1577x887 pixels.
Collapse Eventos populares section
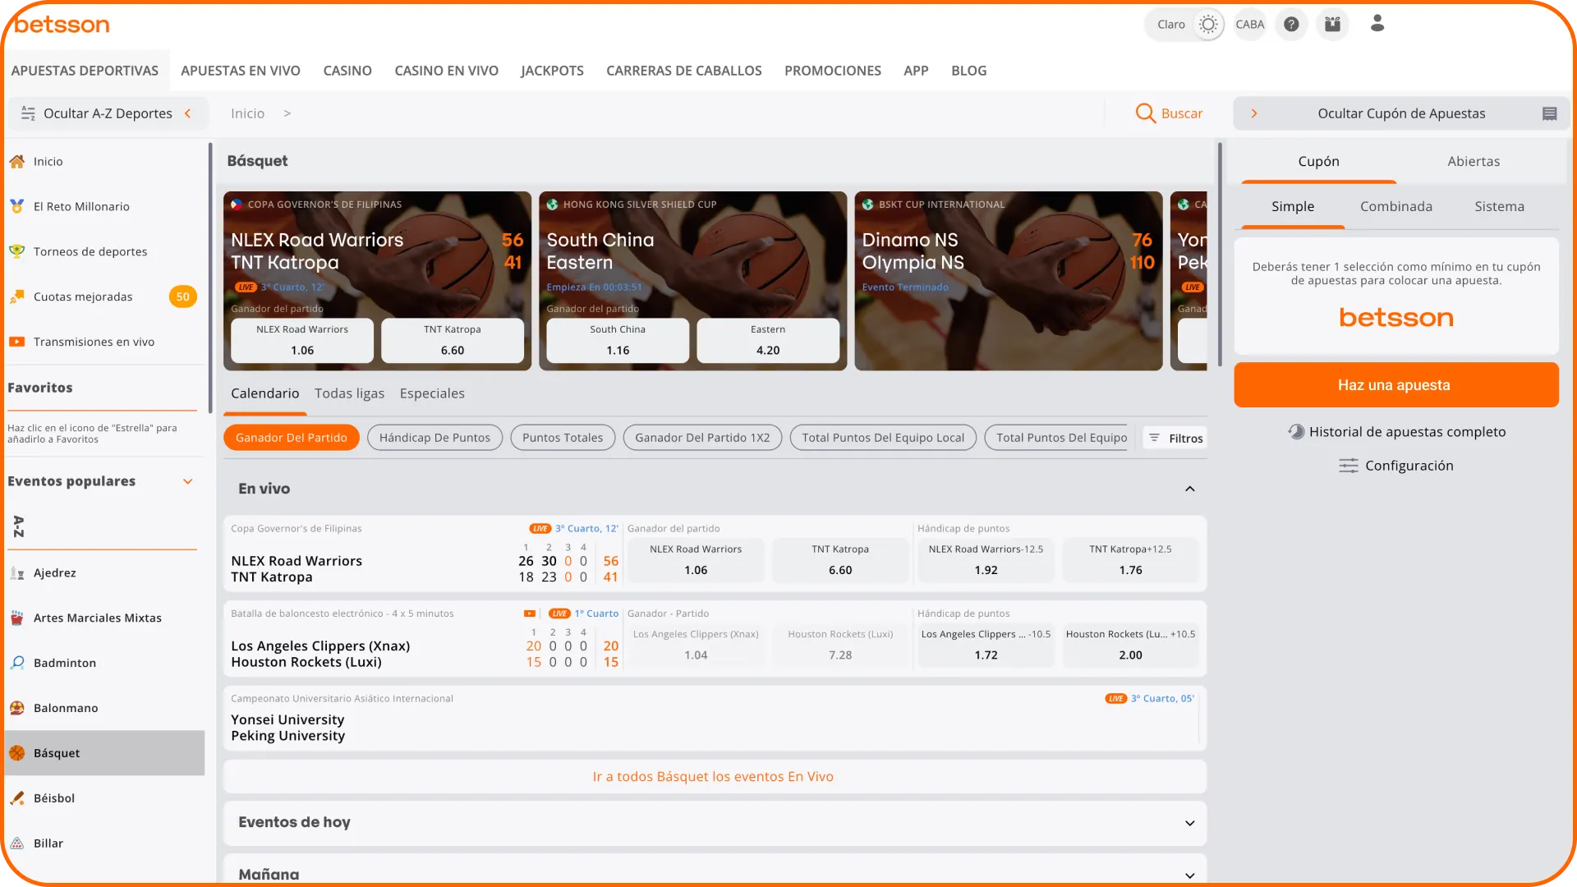click(x=188, y=481)
